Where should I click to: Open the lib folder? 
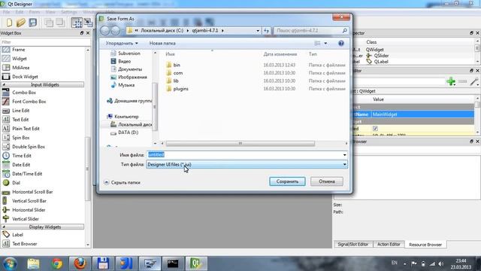coord(176,81)
